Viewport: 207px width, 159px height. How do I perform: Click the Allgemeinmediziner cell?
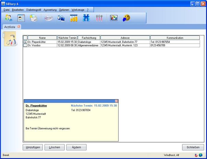pyautogui.click(x=89, y=45)
